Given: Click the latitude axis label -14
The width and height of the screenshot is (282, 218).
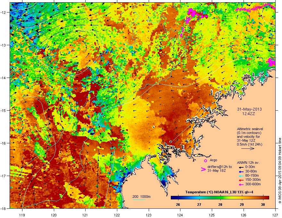Looking at the screenshot, I should 4,78.
